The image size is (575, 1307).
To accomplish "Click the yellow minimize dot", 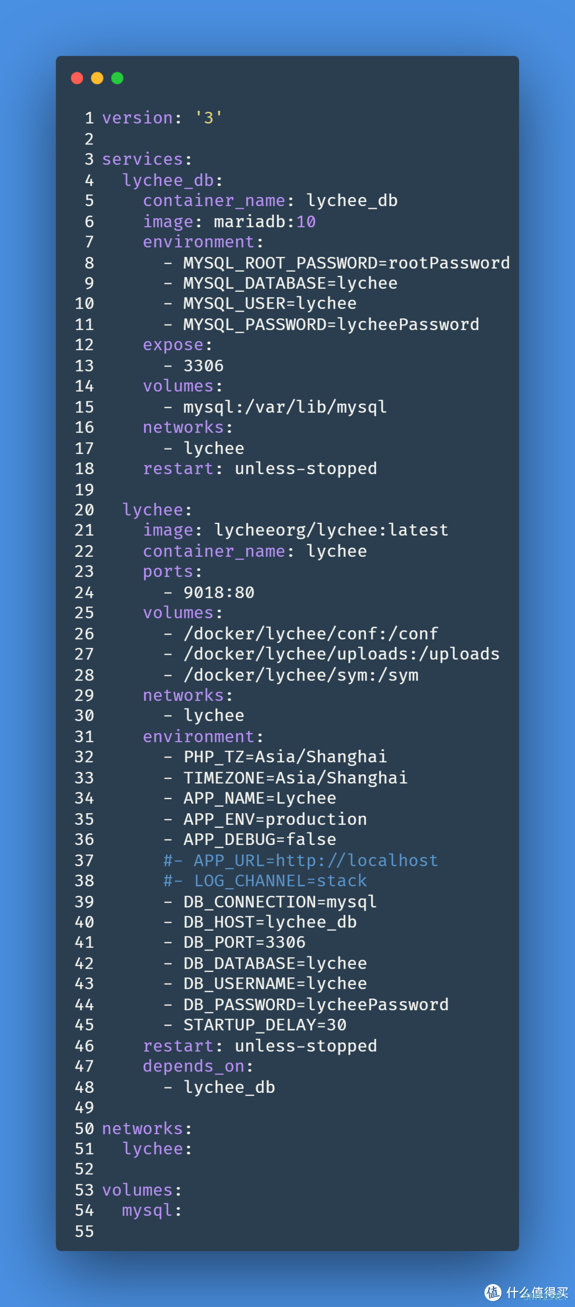I will tap(97, 78).
